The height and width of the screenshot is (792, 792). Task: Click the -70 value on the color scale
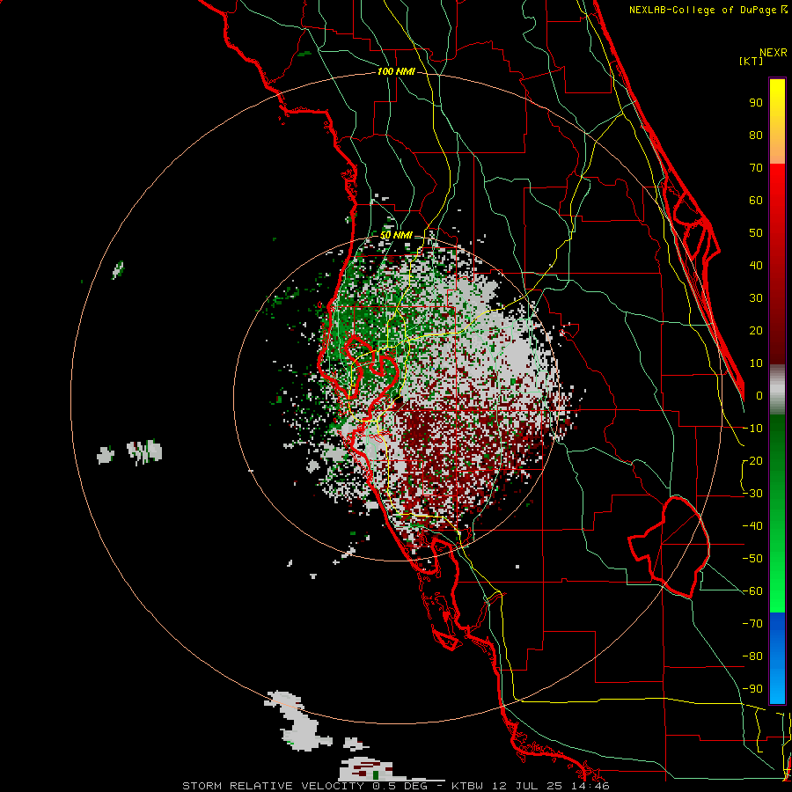point(752,624)
